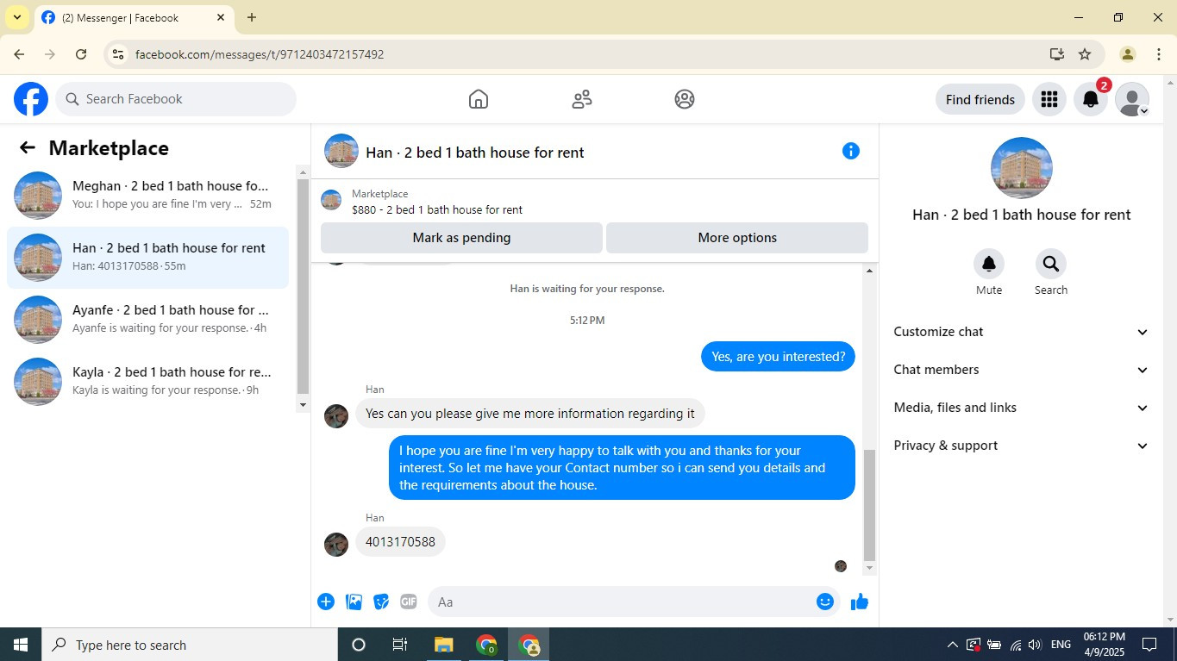The height and width of the screenshot is (661, 1177).
Task: Go to the Facebook home logo
Action: coord(31,99)
